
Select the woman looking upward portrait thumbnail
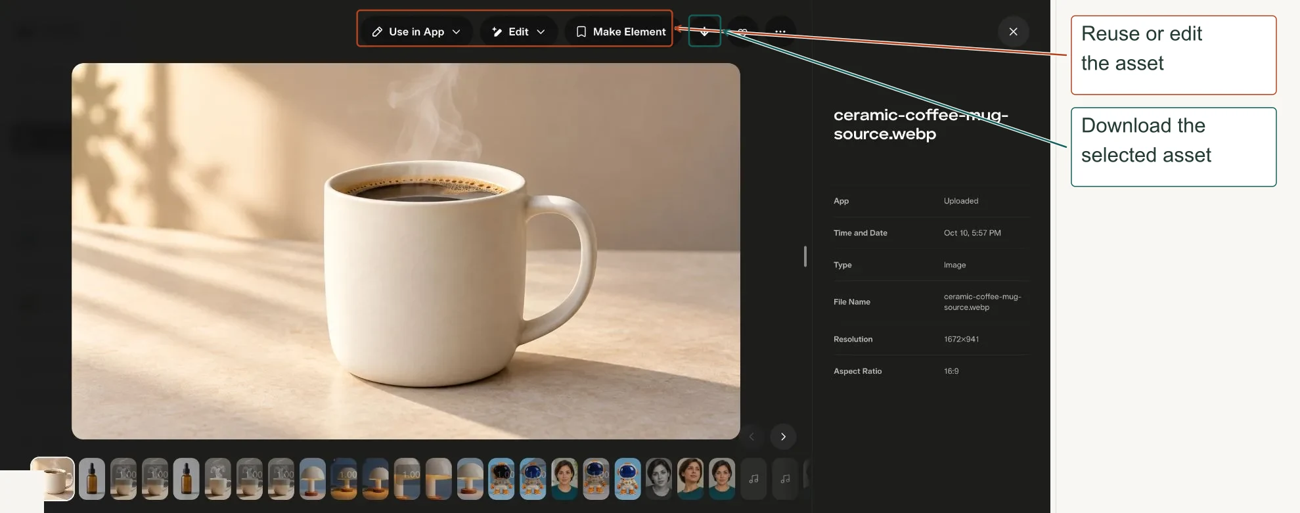click(690, 479)
